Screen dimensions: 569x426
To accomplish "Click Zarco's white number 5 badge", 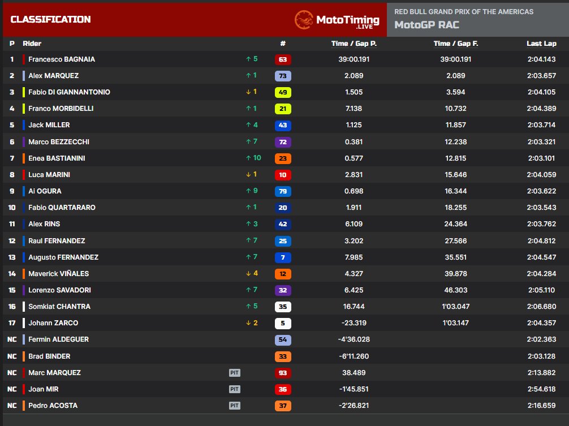I will [283, 323].
